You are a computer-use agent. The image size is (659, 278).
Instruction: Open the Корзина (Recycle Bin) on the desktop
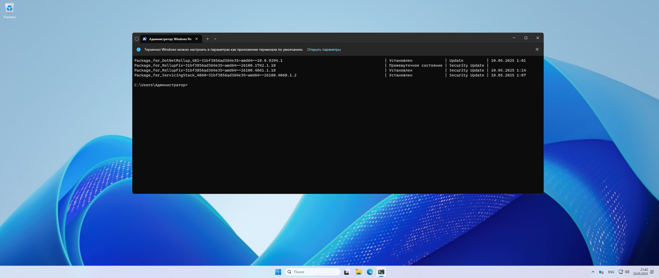click(x=10, y=8)
